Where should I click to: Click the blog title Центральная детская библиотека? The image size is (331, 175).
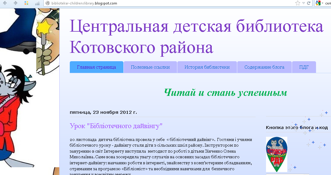click(196, 37)
